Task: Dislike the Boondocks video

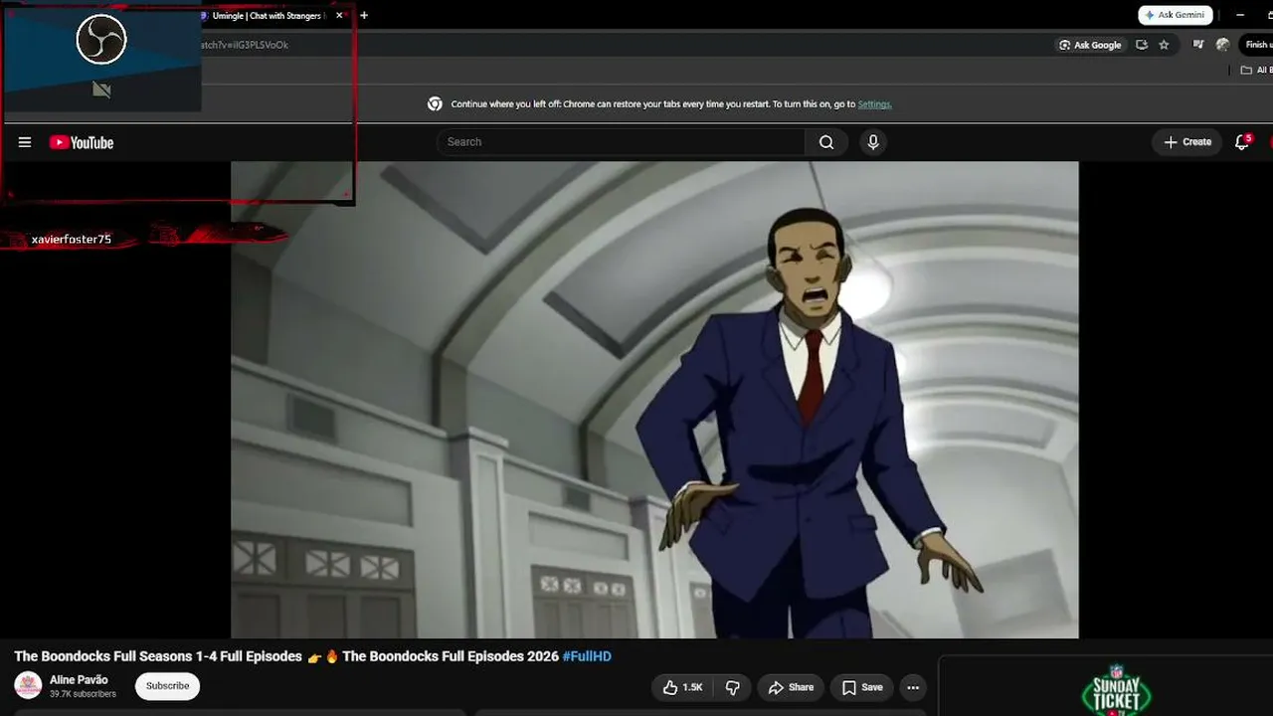Action: 733,687
